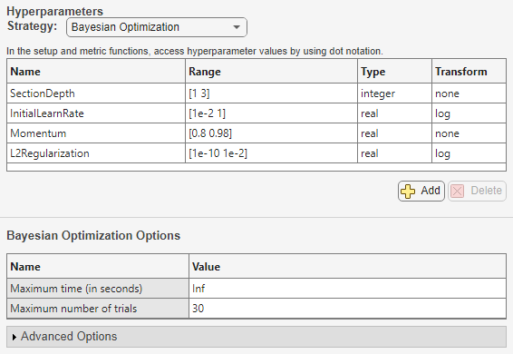Viewport: 513px width, 354px height.
Task: Open the Strategy dropdown showing Bayesian Optimization
Action: click(x=157, y=27)
